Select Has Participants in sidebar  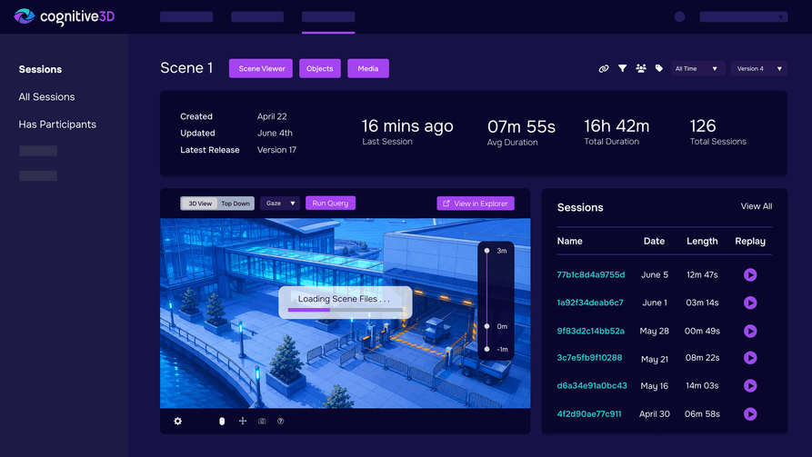tap(57, 124)
